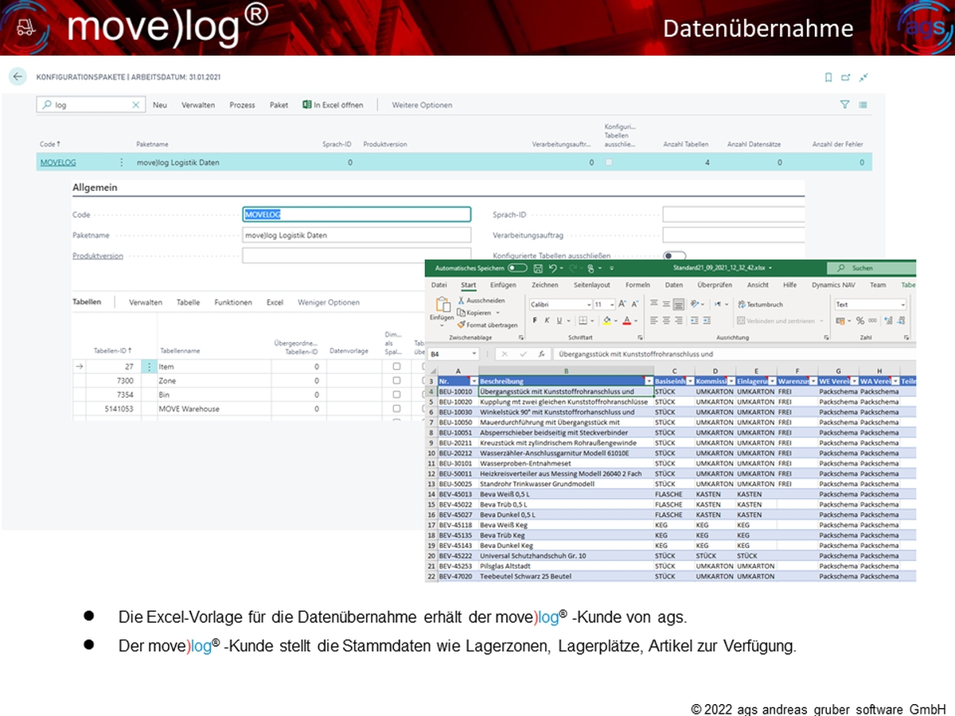Open the Paket menu

pyautogui.click(x=279, y=105)
